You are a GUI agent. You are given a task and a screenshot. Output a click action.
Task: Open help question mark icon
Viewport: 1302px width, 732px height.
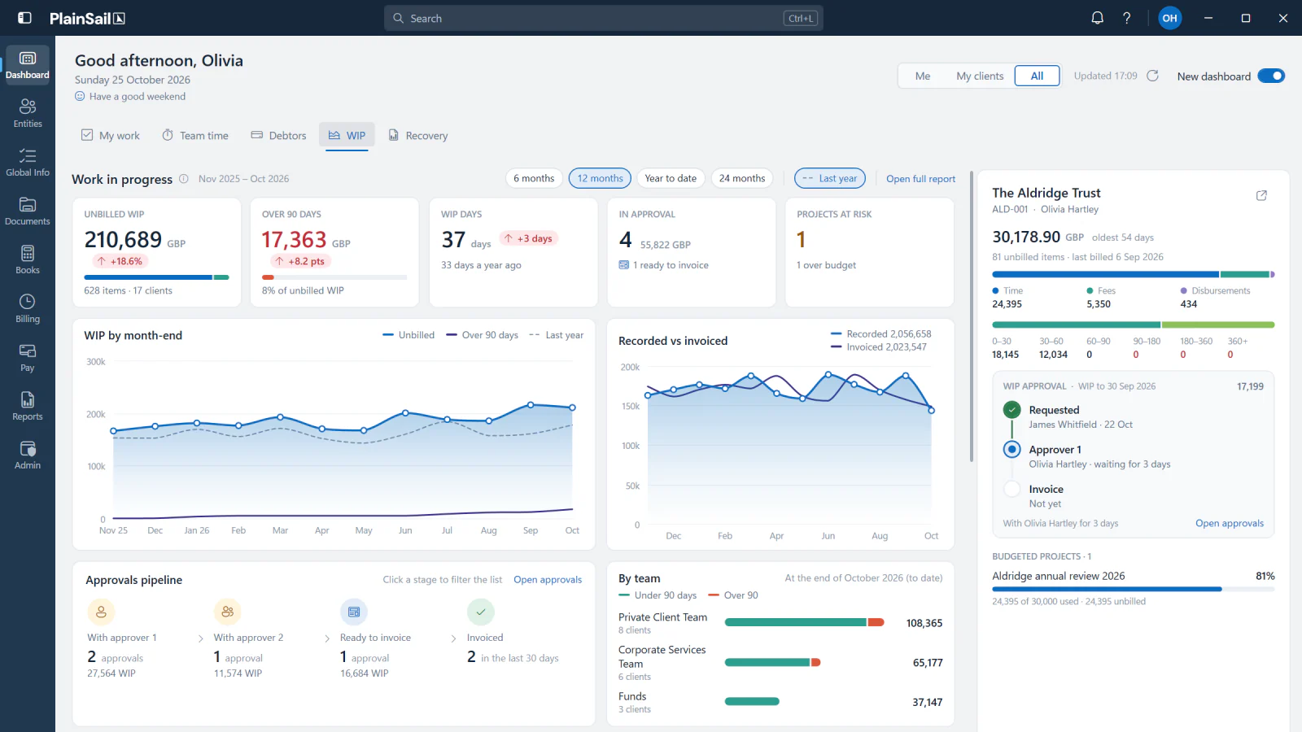(1127, 18)
